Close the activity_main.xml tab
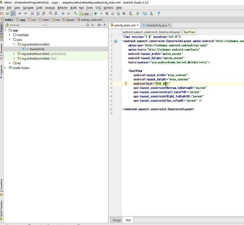The width and height of the screenshot is (244, 225). point(138,25)
